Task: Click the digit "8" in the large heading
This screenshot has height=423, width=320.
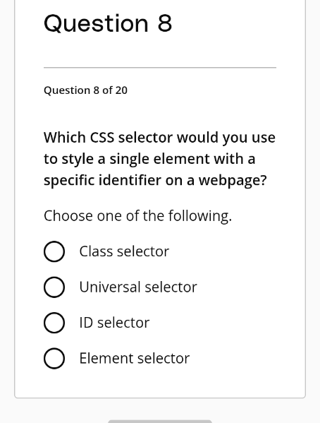Action: click(165, 23)
